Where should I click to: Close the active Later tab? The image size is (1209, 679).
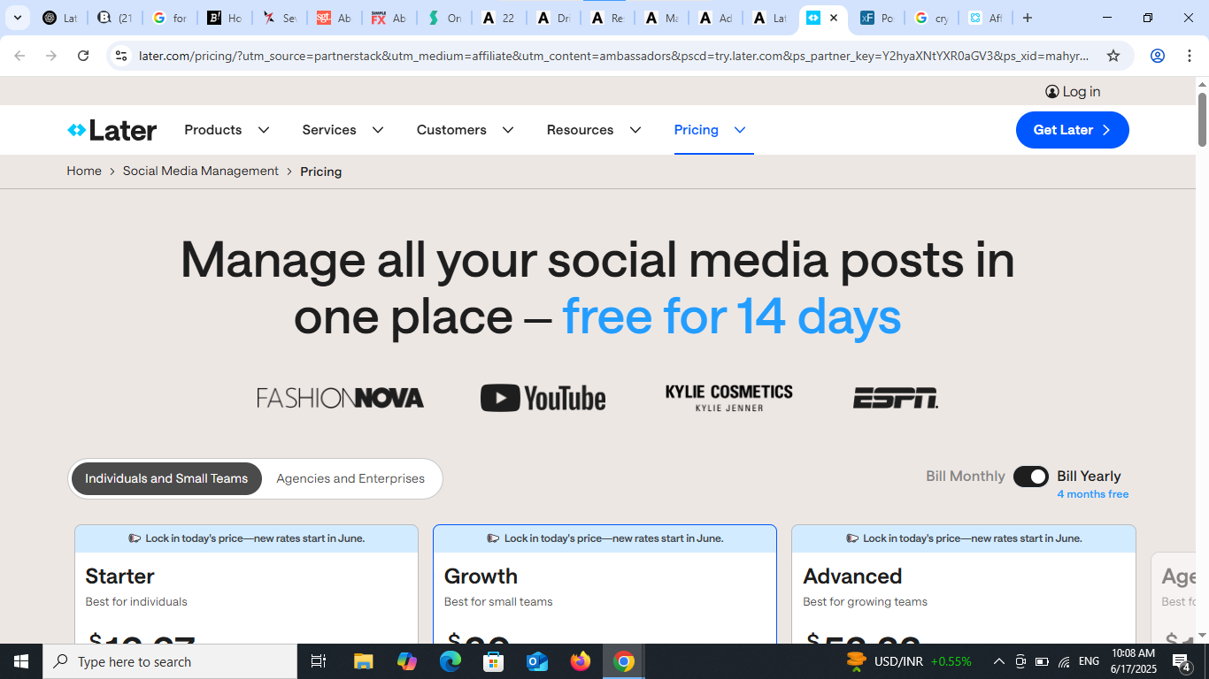point(834,18)
